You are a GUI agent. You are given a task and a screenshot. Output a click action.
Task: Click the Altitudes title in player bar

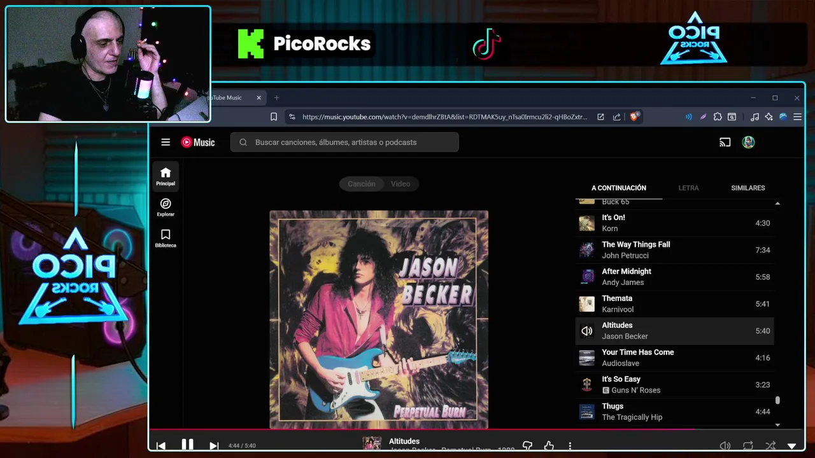coord(404,441)
